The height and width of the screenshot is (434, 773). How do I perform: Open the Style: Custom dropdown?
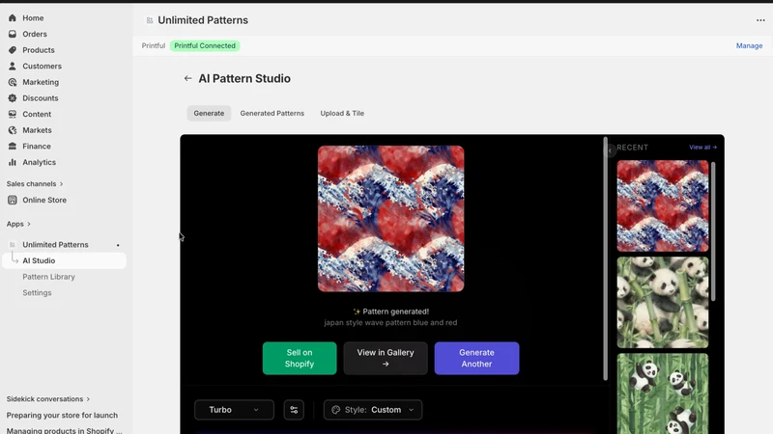(373, 410)
